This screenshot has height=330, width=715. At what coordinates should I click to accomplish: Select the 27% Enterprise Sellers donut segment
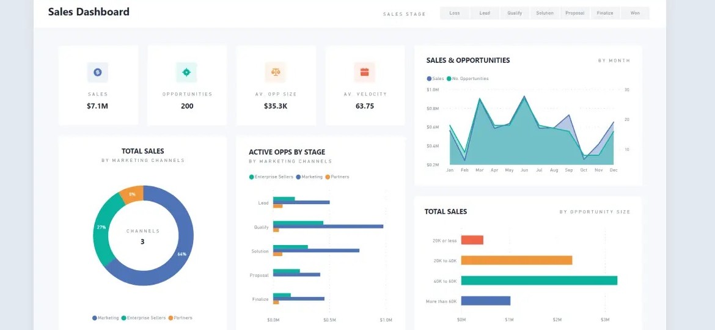point(101,228)
